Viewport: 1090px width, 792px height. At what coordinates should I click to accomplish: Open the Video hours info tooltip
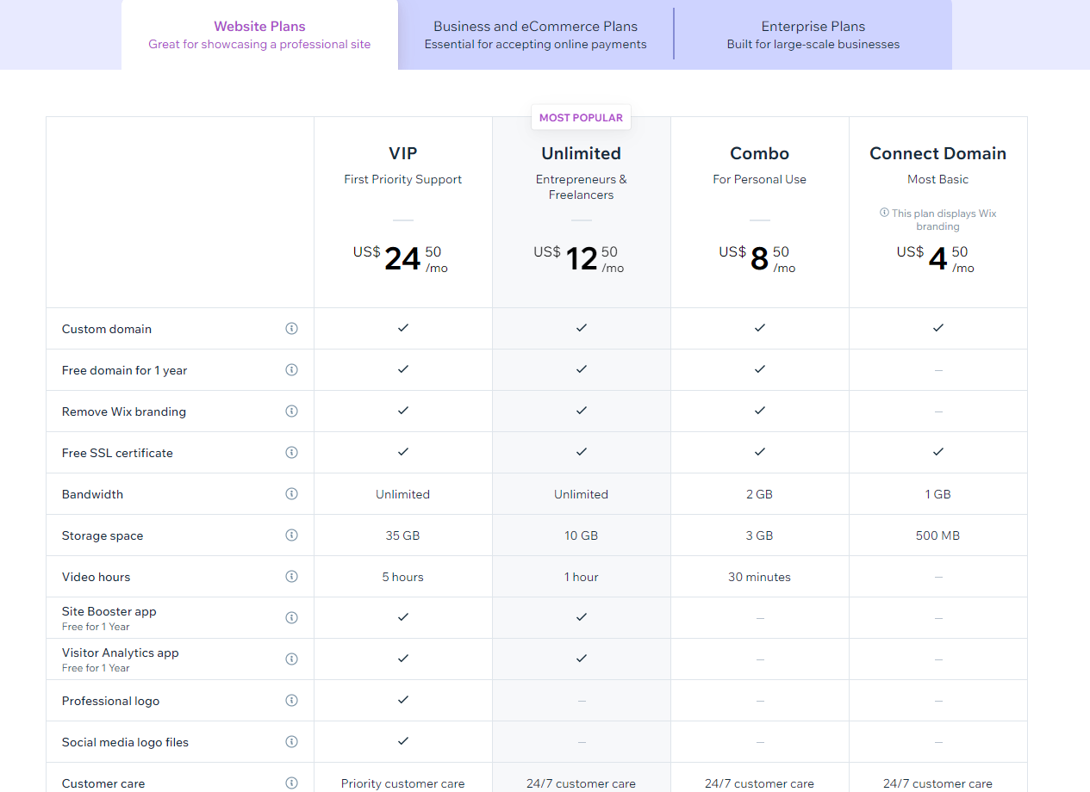coord(292,576)
